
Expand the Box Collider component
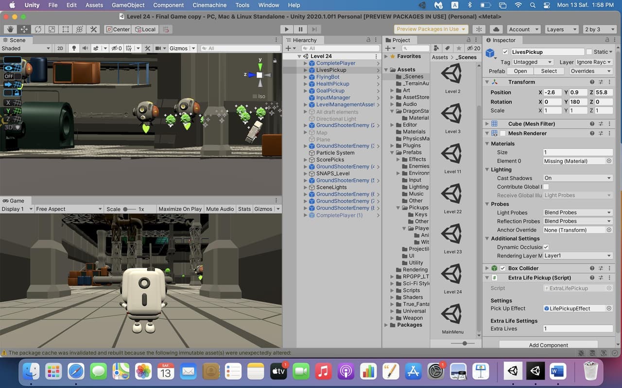[x=487, y=268]
